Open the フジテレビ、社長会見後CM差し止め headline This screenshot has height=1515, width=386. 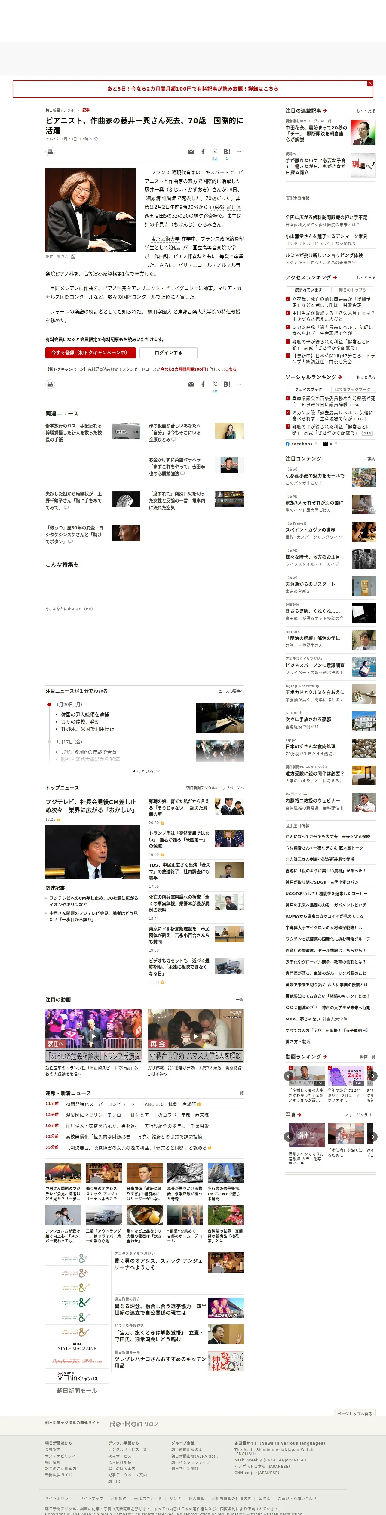(91, 806)
